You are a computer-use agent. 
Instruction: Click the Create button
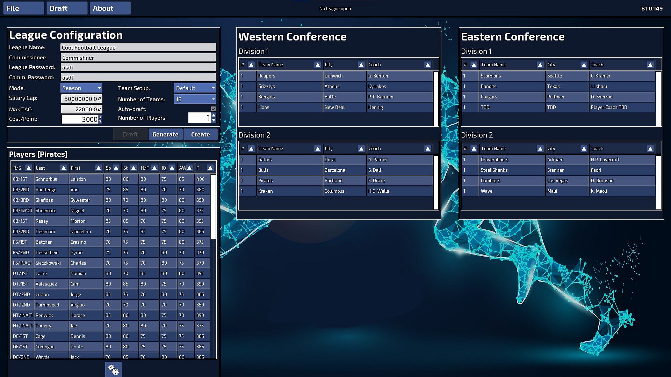click(x=200, y=134)
